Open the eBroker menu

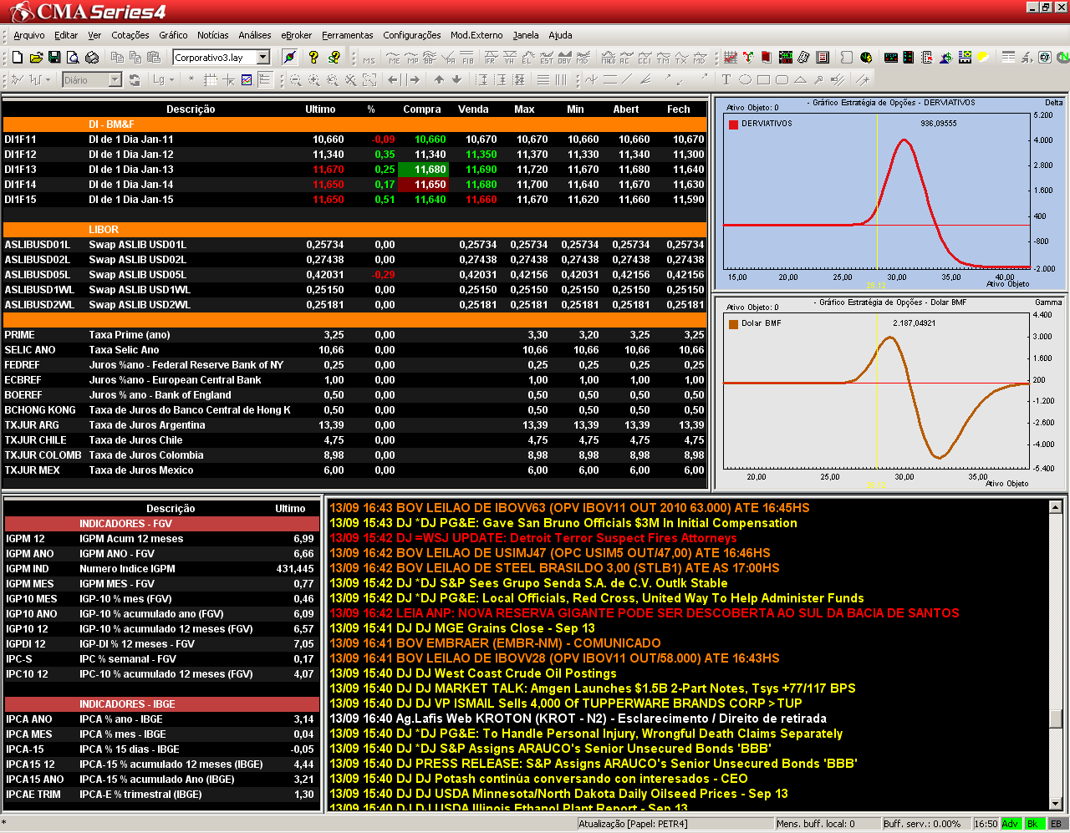(x=297, y=35)
